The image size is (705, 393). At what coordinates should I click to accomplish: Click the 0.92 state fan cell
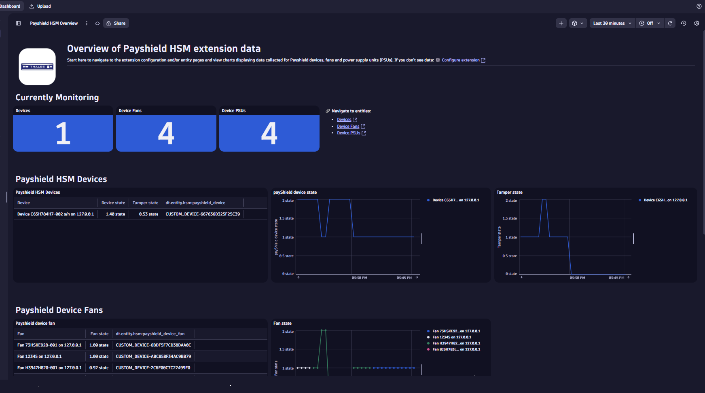click(99, 368)
